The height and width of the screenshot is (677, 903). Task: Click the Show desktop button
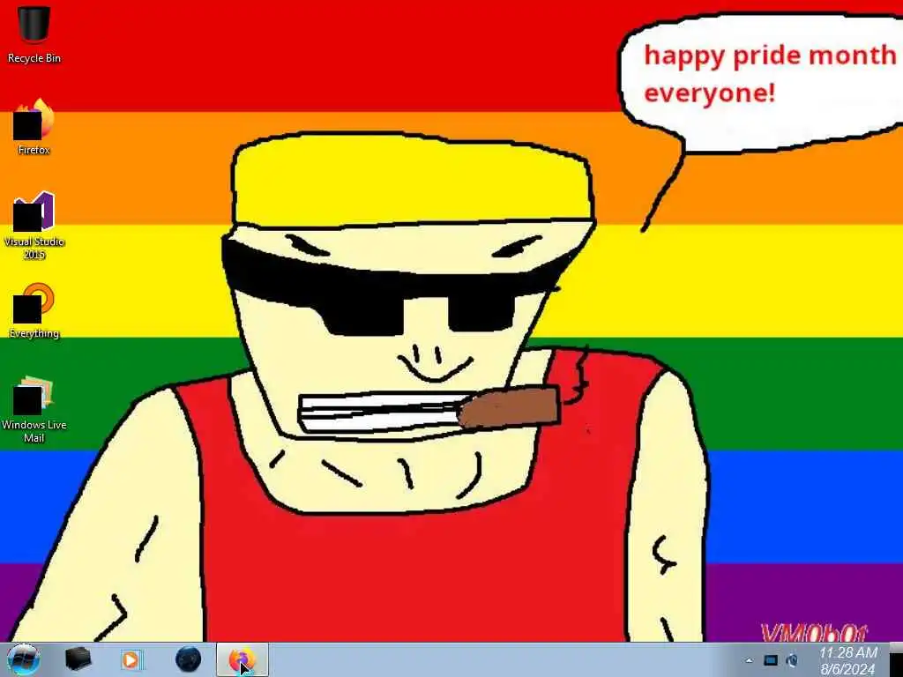click(896, 660)
